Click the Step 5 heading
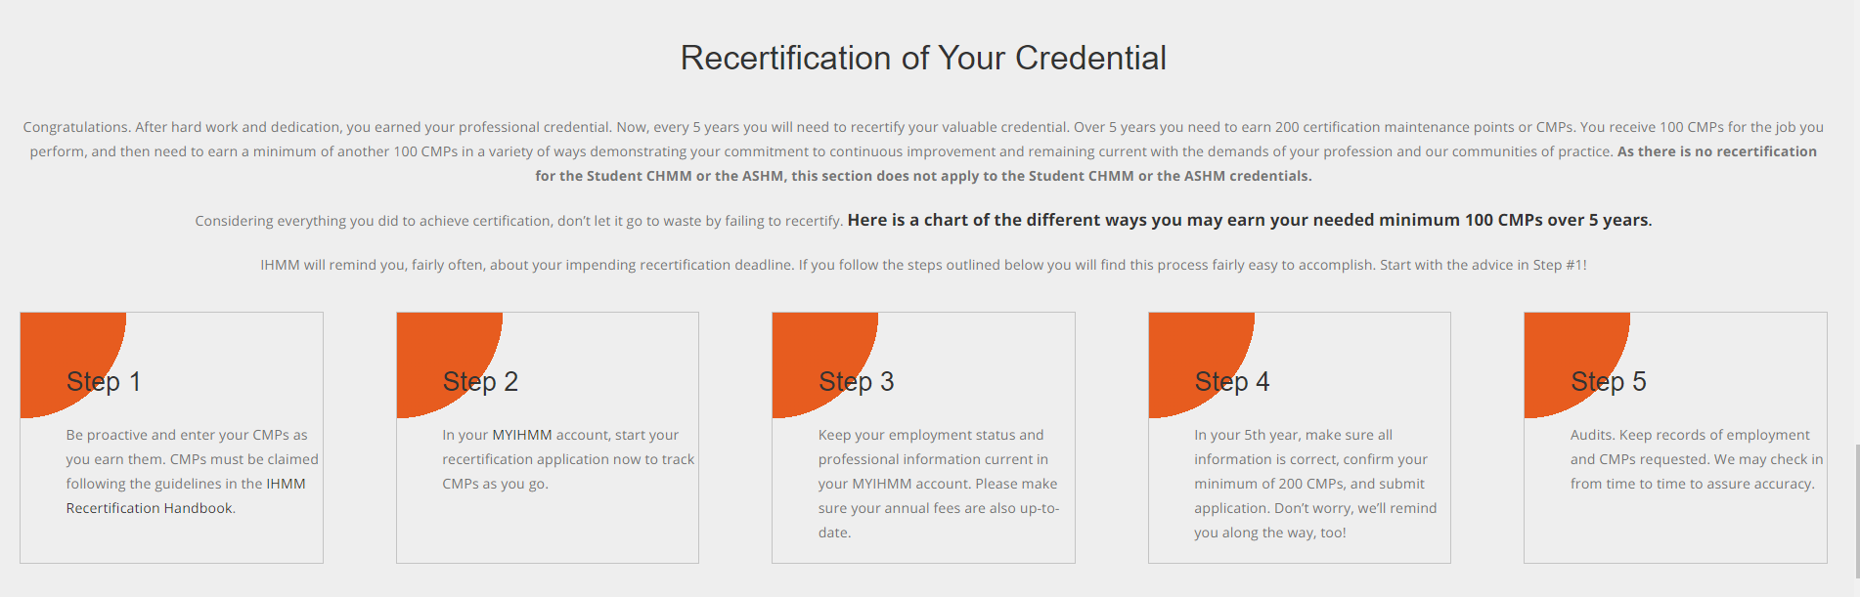Viewport: 1860px width, 597px height. [1608, 382]
